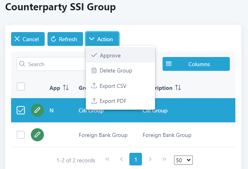Check the Foreign Bank Group row checkbox
Screen dimensions: 248x169
[x=21, y=135]
